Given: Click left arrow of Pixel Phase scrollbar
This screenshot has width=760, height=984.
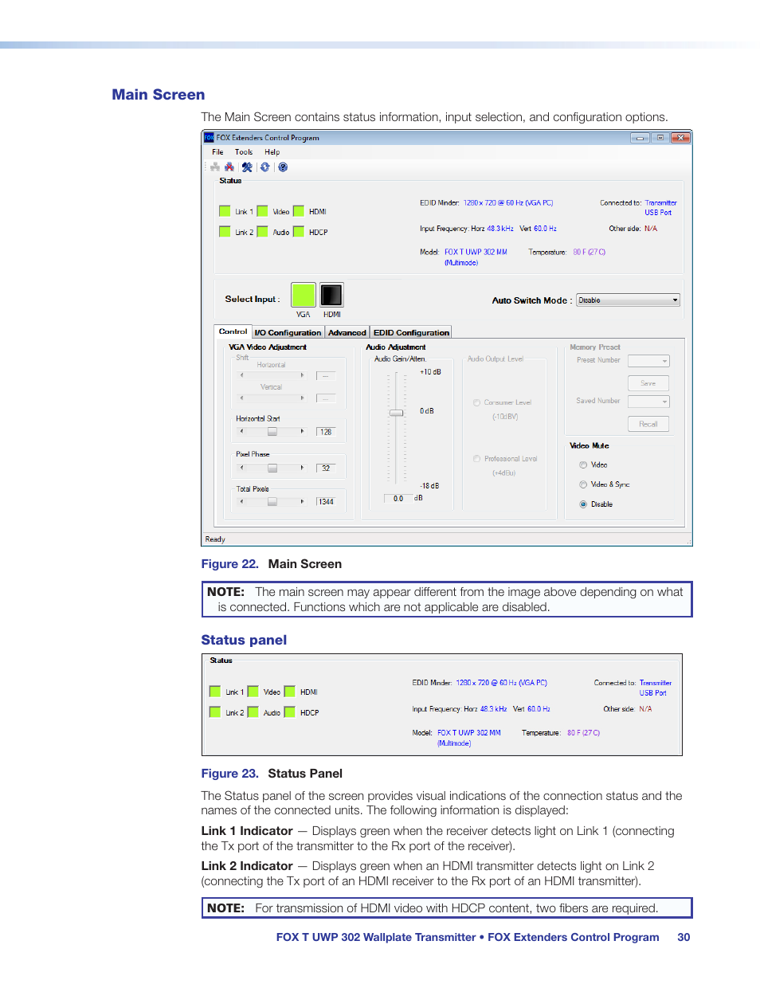Looking at the screenshot, I should tap(241, 468).
